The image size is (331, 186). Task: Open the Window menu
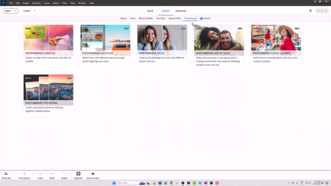coord(82,3)
